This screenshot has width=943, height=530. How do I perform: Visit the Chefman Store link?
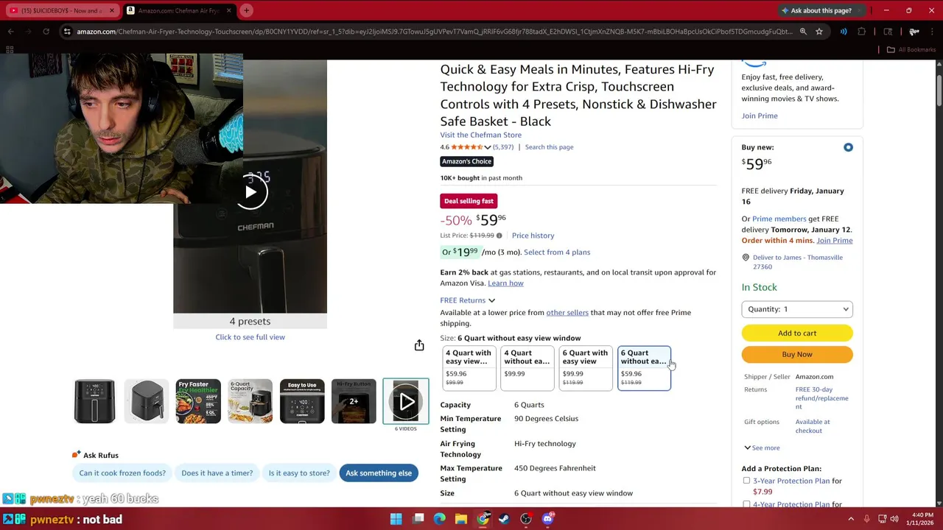tap(481, 135)
